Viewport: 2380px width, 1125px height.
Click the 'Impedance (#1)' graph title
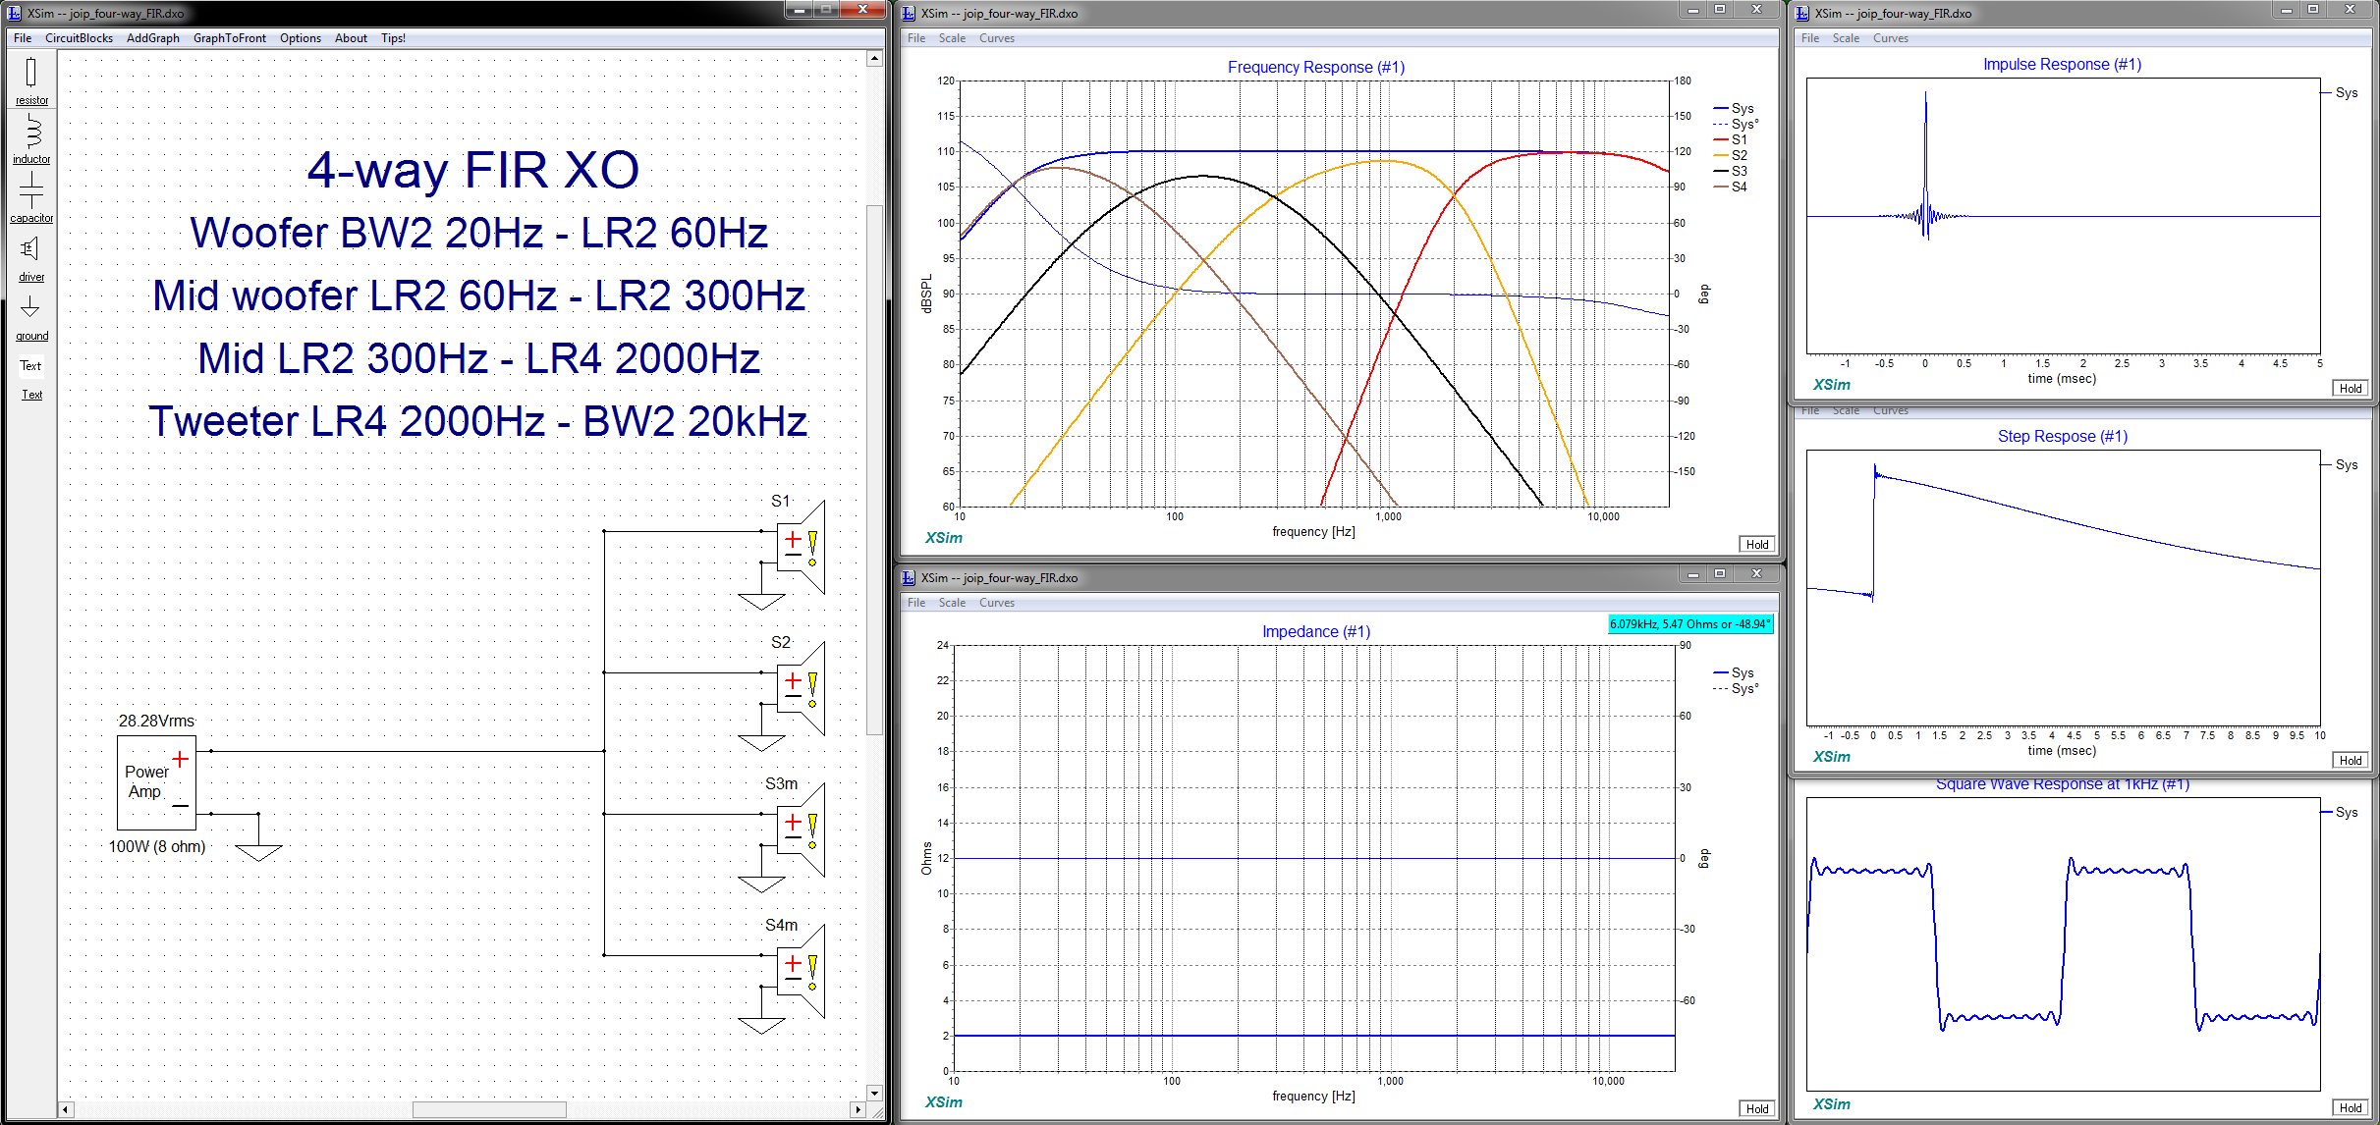[1316, 632]
